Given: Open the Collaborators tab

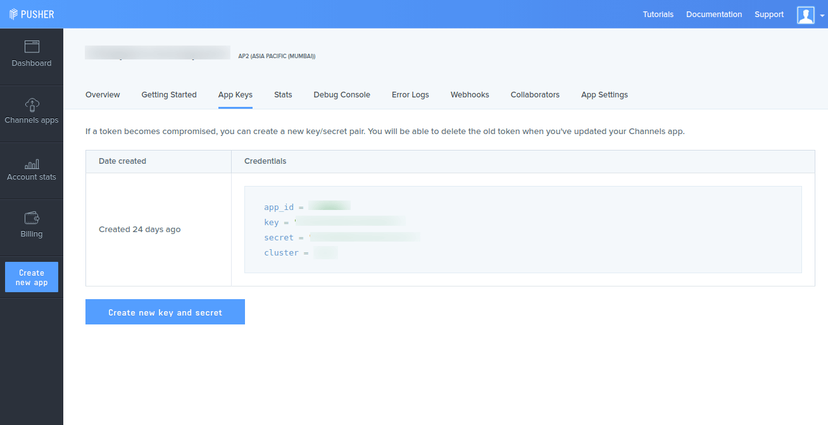Looking at the screenshot, I should pyautogui.click(x=535, y=95).
